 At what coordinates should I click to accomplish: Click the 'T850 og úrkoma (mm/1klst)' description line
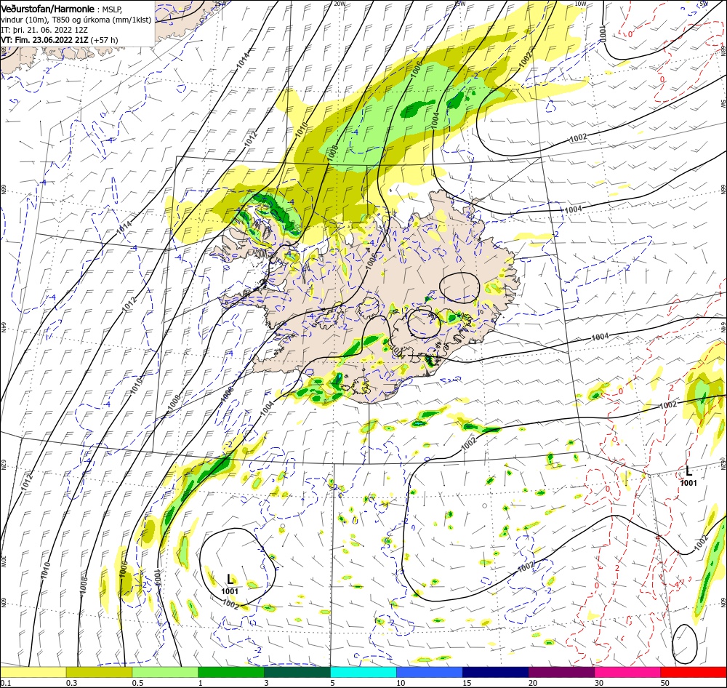tap(102, 20)
